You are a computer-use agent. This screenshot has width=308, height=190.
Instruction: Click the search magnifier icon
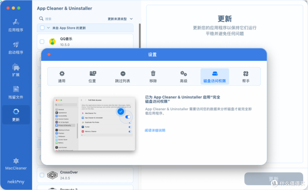[x=41, y=18]
